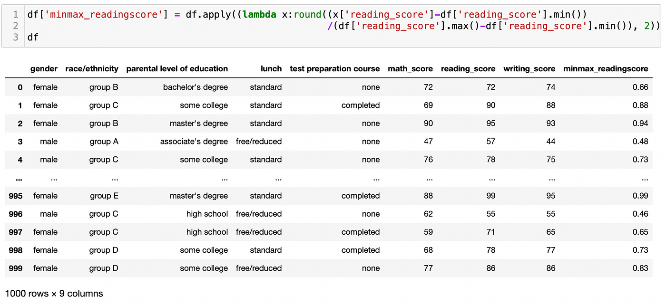Select the test preparation course header

pos(334,69)
